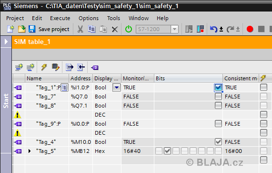Uncheck the Bits checkbox for Tag_1
The image size is (272, 173).
[x=218, y=87]
